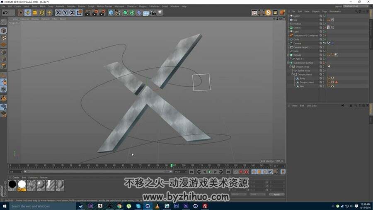The width and height of the screenshot is (373, 210).
Task: Add a Camera from the toolbar
Action: (x=153, y=12)
